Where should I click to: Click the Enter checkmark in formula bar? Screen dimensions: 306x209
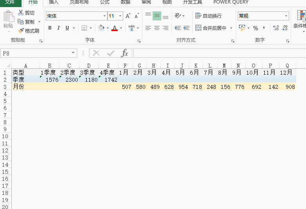111,53
